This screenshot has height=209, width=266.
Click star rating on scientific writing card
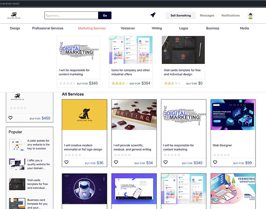(x=123, y=155)
